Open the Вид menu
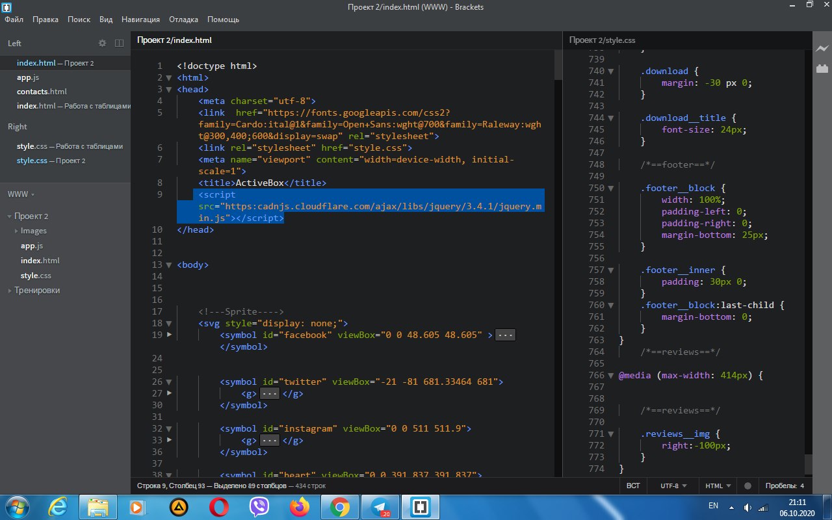The width and height of the screenshot is (832, 520). (107, 19)
